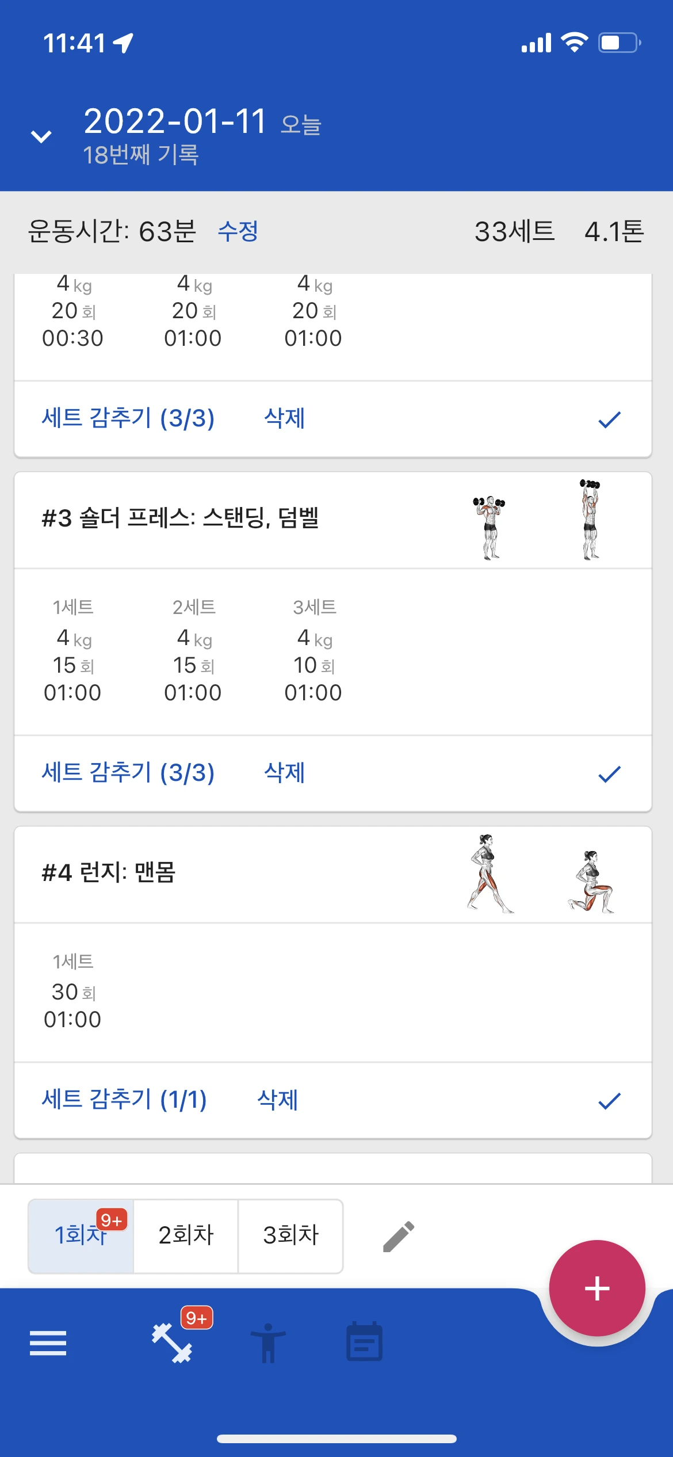Expand the date dropdown chevron
The width and height of the screenshot is (673, 1457).
[x=41, y=136]
